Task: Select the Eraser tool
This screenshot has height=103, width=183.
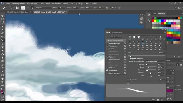Action: (3, 51)
